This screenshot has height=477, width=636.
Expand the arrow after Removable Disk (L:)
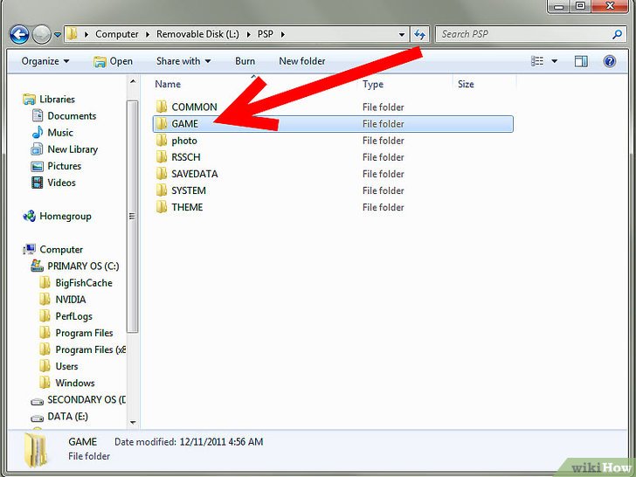(248, 34)
